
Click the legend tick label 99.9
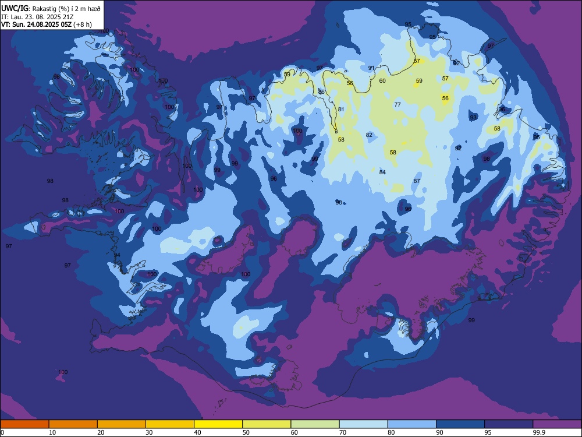[x=538, y=432]
